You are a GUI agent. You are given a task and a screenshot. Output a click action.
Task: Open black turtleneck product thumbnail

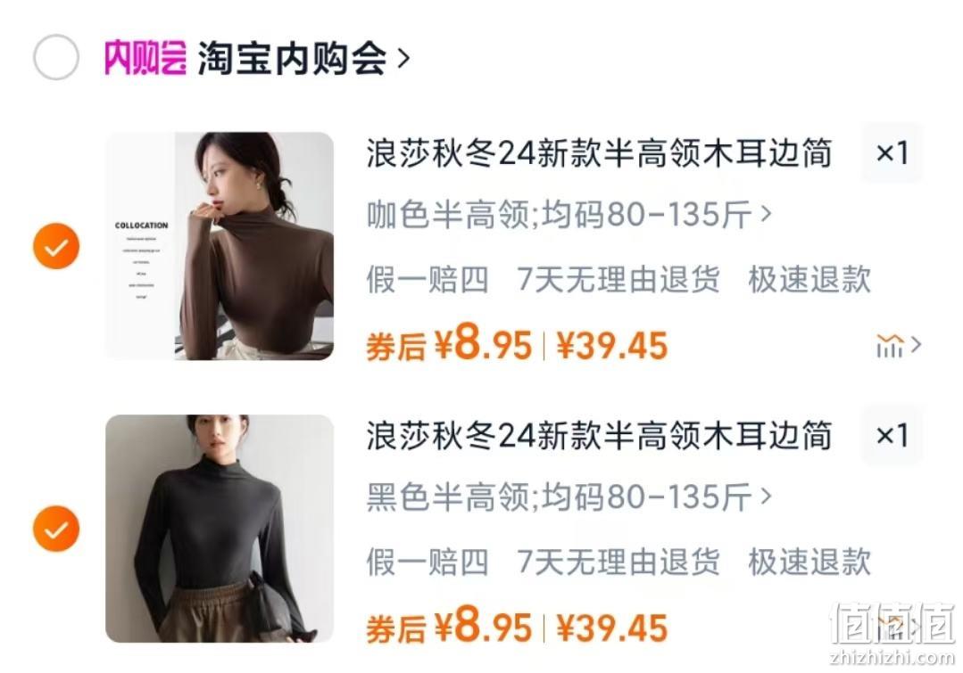220,529
